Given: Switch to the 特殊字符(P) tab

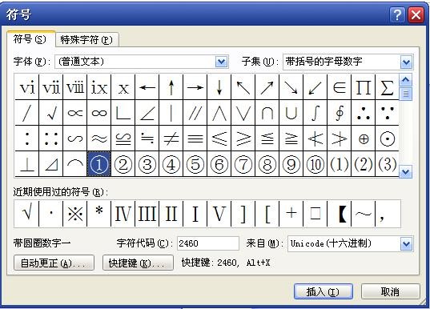Looking at the screenshot, I should click(x=86, y=40).
